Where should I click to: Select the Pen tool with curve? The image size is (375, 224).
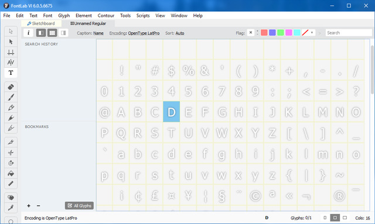coord(11,128)
